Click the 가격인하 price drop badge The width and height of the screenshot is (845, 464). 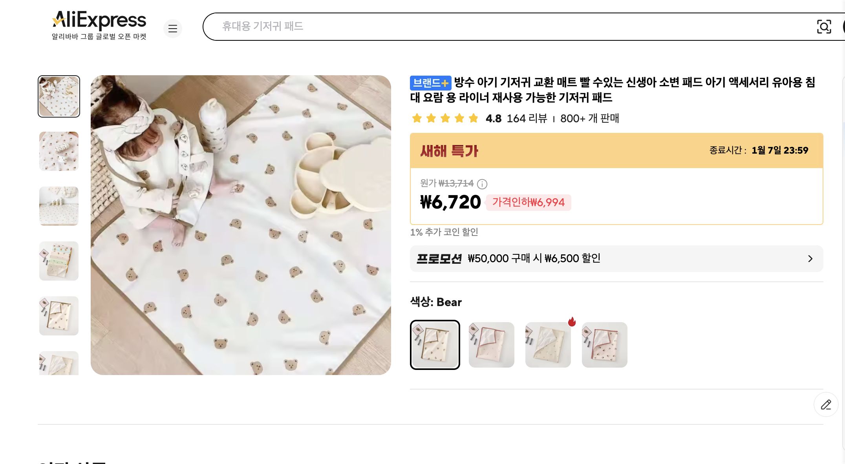point(528,203)
